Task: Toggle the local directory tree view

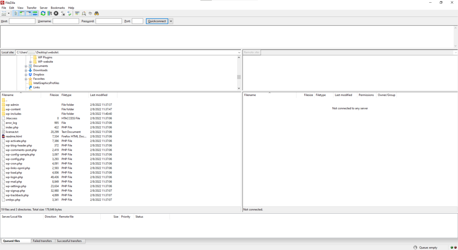Action: [22, 13]
